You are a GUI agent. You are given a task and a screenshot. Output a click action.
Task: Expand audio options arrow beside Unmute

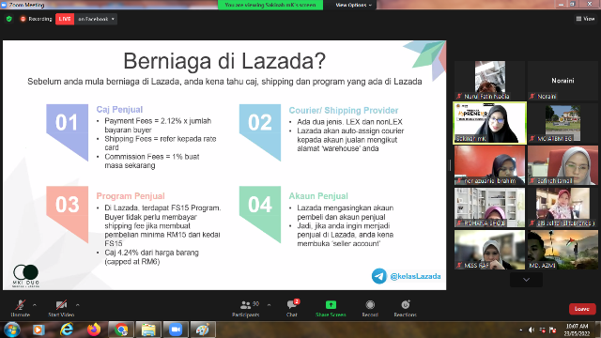35,305
